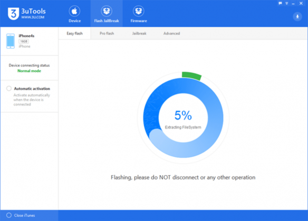Click the Normal mode status text
Screen dimensions: 308x221
(29, 71)
